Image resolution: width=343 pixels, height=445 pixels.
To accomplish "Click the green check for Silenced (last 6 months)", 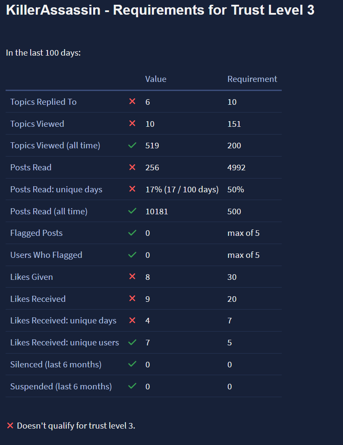I will click(132, 364).
